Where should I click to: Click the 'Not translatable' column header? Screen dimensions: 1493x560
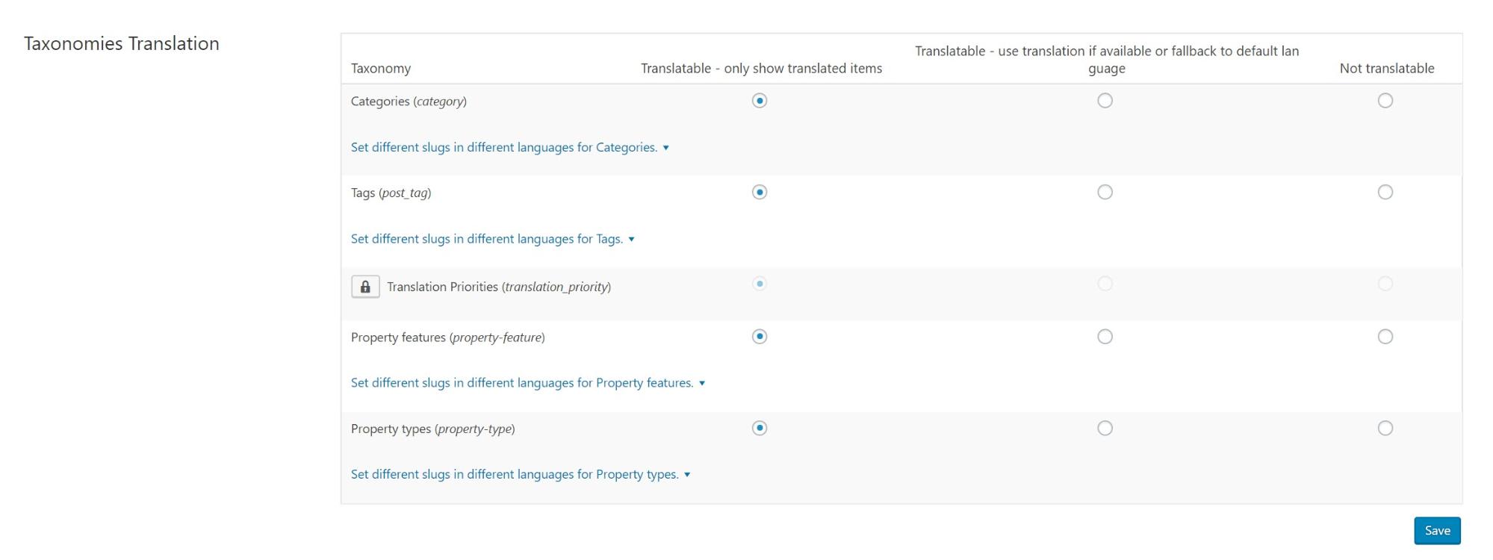click(1386, 69)
